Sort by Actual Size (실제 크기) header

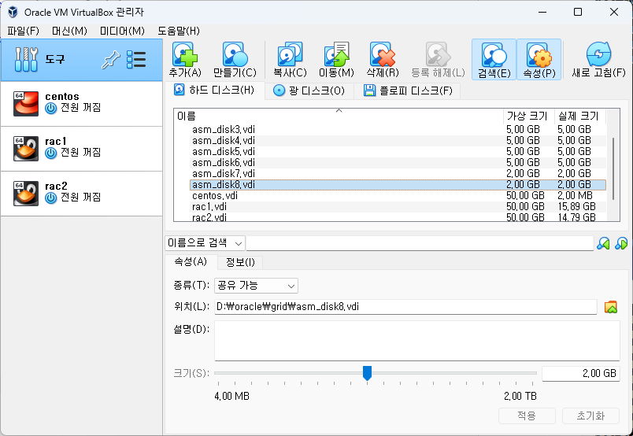tap(580, 116)
